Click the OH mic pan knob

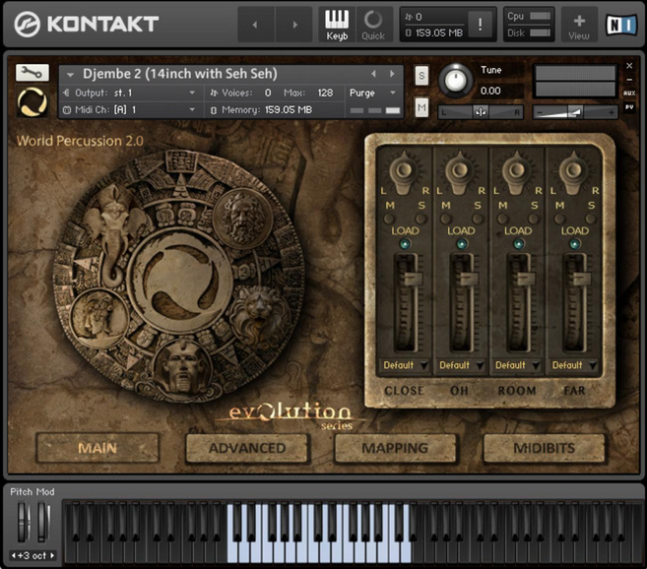coord(460,172)
